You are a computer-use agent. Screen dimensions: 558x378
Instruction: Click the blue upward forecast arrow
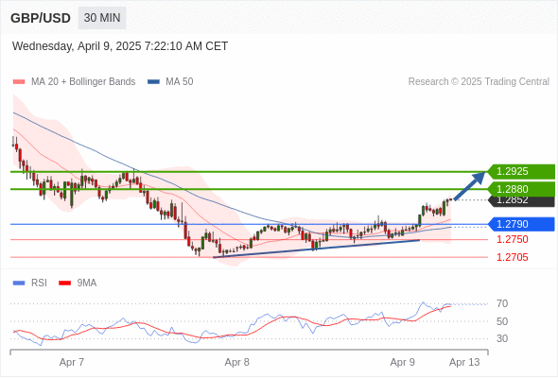point(469,186)
